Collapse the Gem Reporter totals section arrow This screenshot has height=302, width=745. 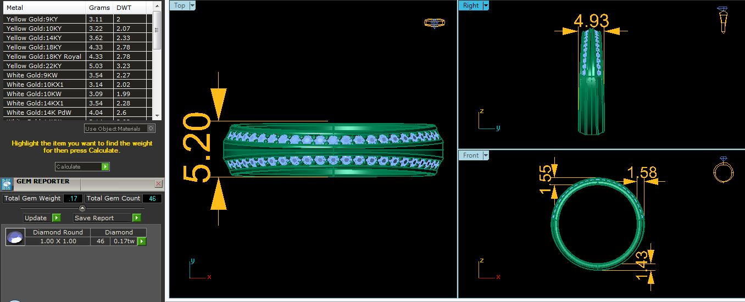(82, 208)
